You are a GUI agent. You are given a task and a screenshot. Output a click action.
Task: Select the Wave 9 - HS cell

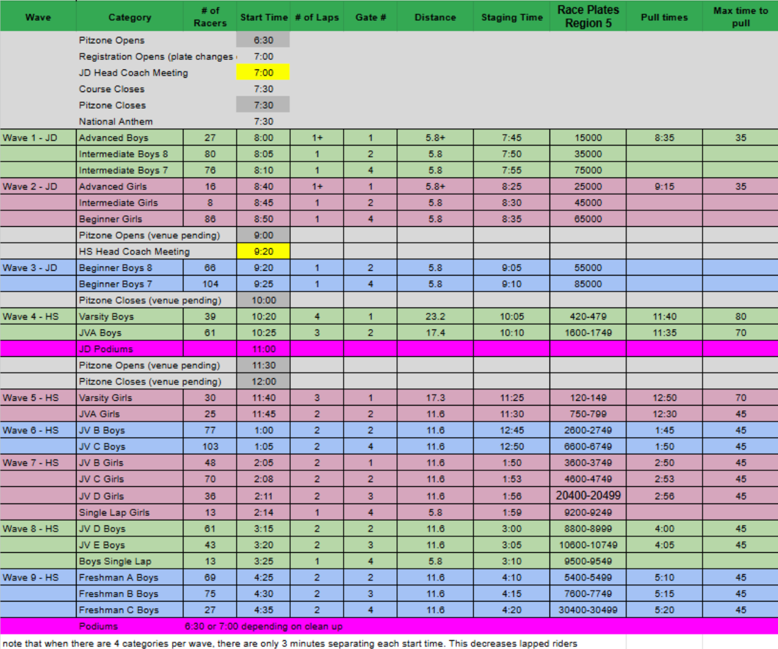(x=38, y=577)
